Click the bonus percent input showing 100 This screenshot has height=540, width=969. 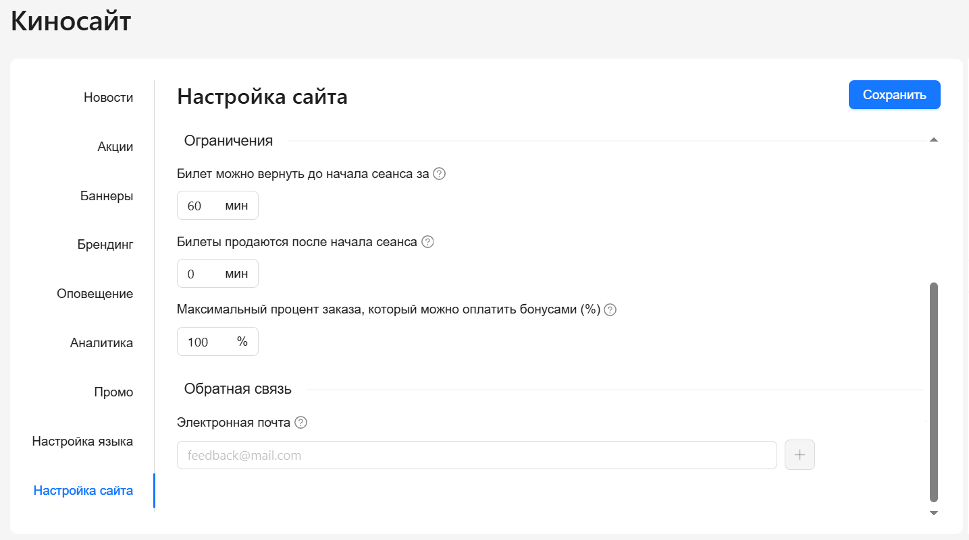tap(206, 342)
